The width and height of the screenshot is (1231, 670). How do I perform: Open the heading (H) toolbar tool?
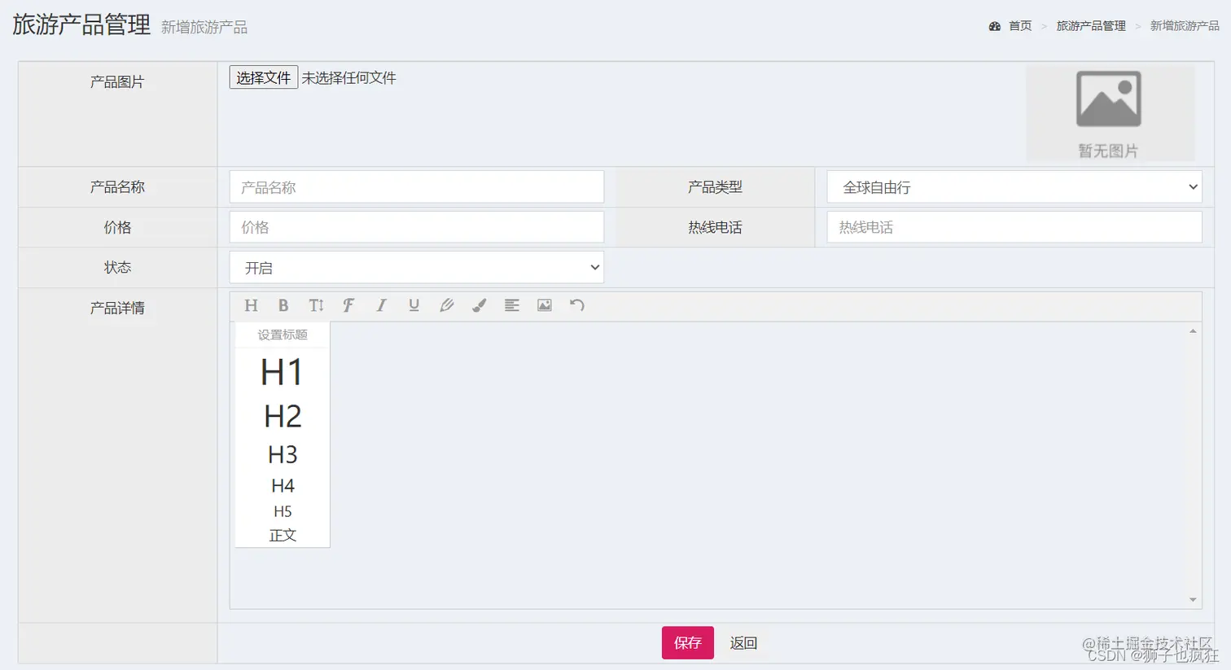[251, 305]
